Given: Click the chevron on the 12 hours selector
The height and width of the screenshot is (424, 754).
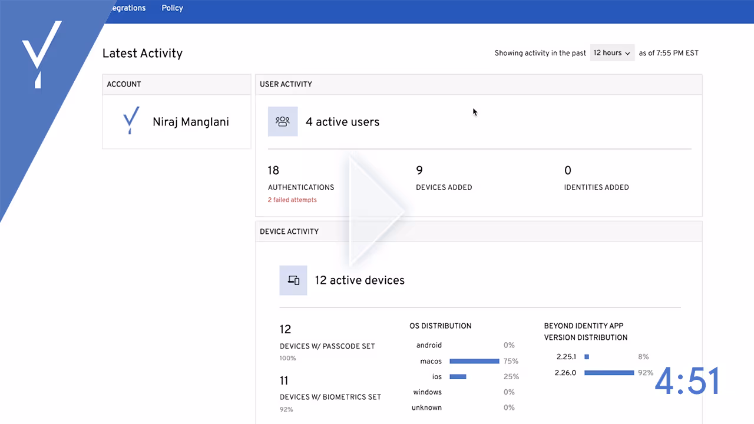Looking at the screenshot, I should (628, 52).
